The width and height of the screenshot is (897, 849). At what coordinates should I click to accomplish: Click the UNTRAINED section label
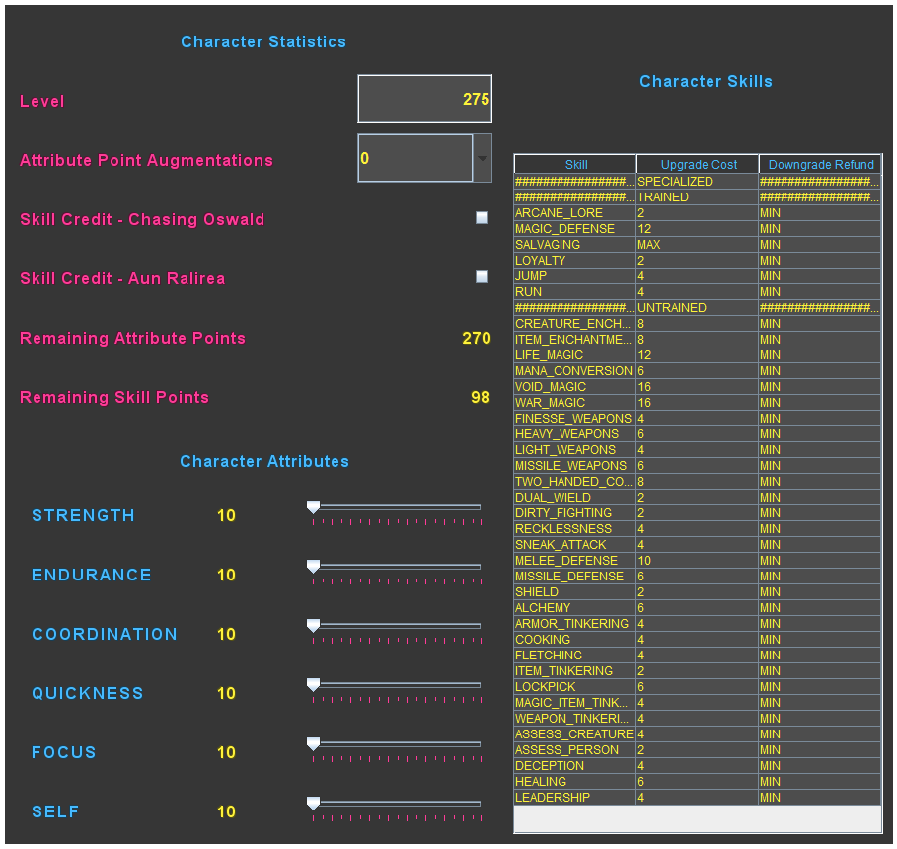click(698, 308)
